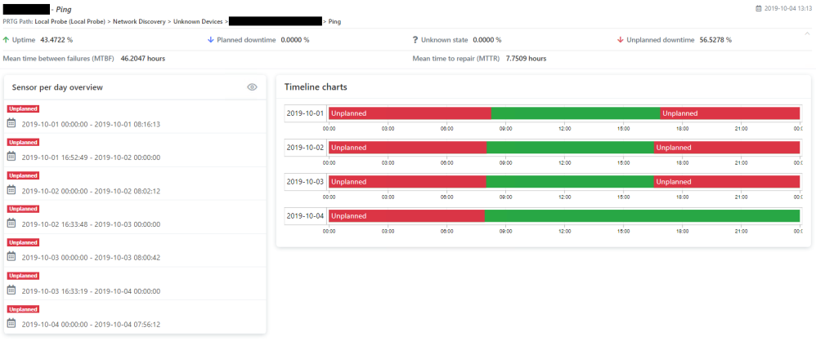The width and height of the screenshot is (816, 341).
Task: Select the morning red Unplanned segment on 2019-10-02
Action: [x=407, y=148]
